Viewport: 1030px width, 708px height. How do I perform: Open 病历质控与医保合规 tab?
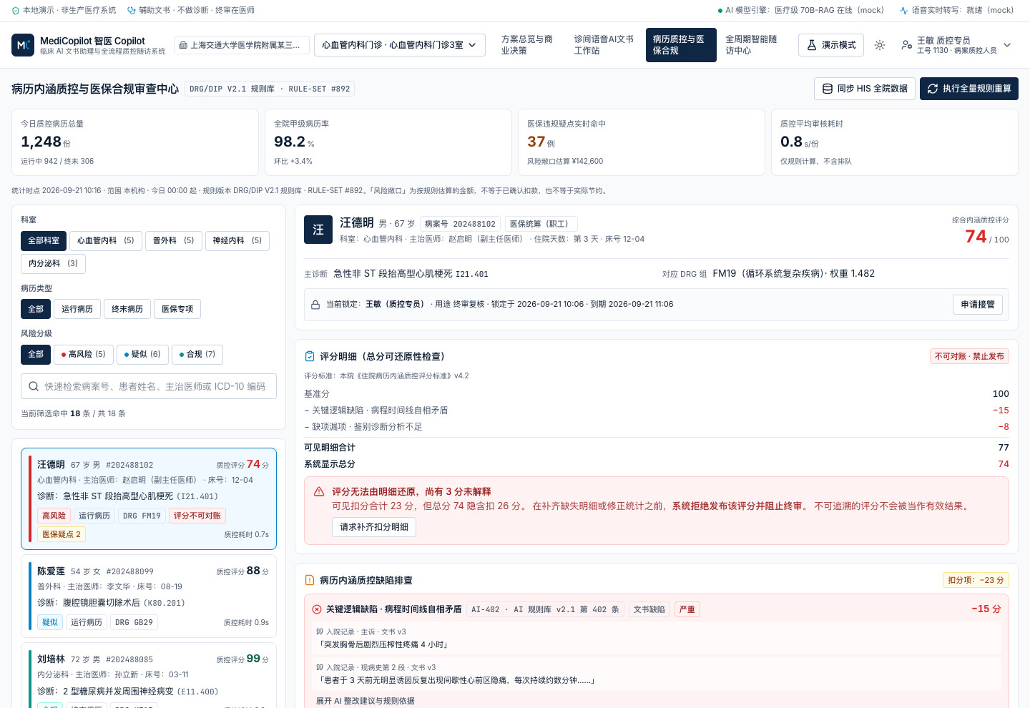(x=681, y=45)
